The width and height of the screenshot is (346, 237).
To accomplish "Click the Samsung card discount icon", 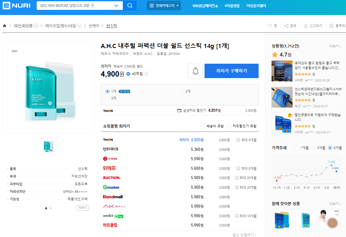I will click(179, 111).
